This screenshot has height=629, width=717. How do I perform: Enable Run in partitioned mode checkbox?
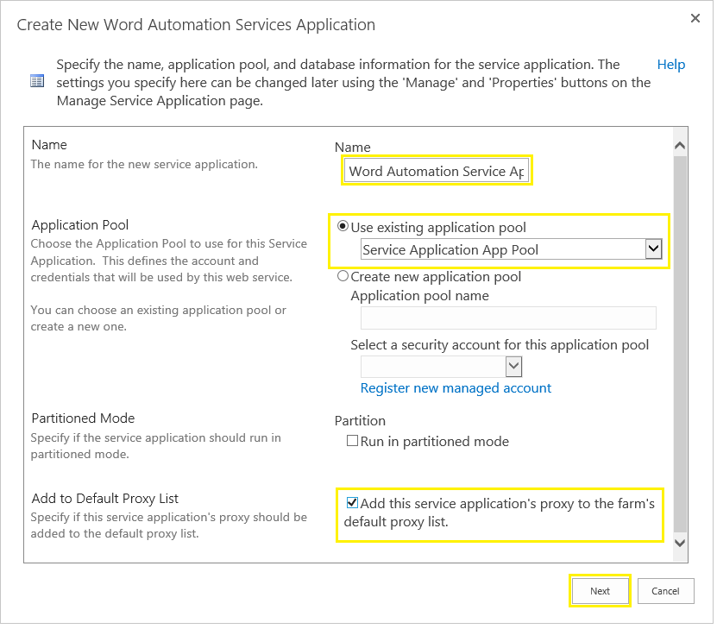352,441
